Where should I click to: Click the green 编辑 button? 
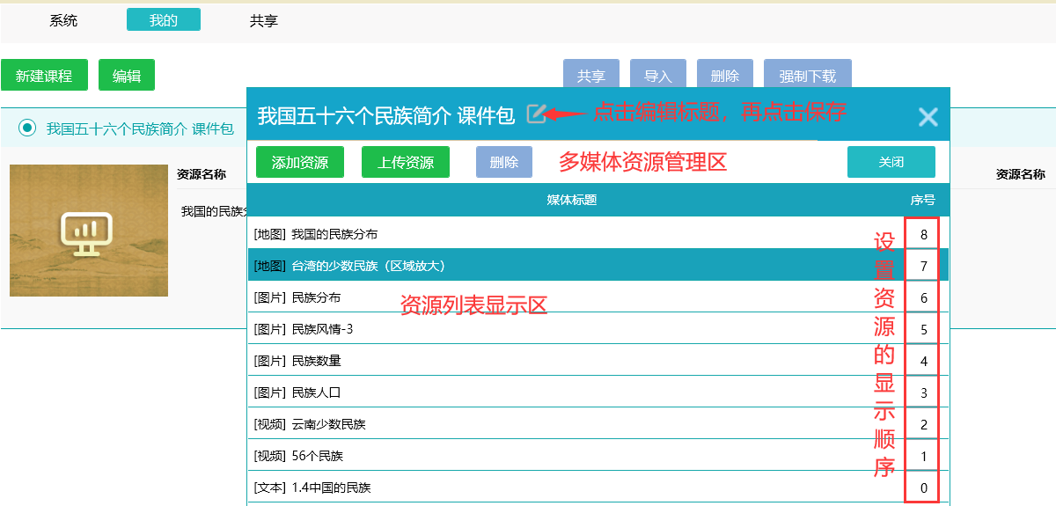(x=127, y=76)
